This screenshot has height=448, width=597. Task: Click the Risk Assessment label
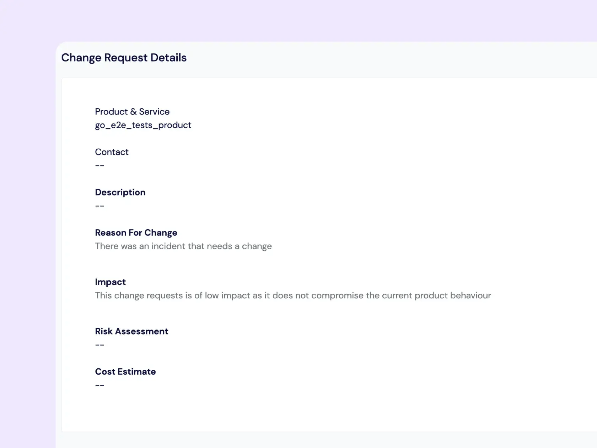pos(131,331)
